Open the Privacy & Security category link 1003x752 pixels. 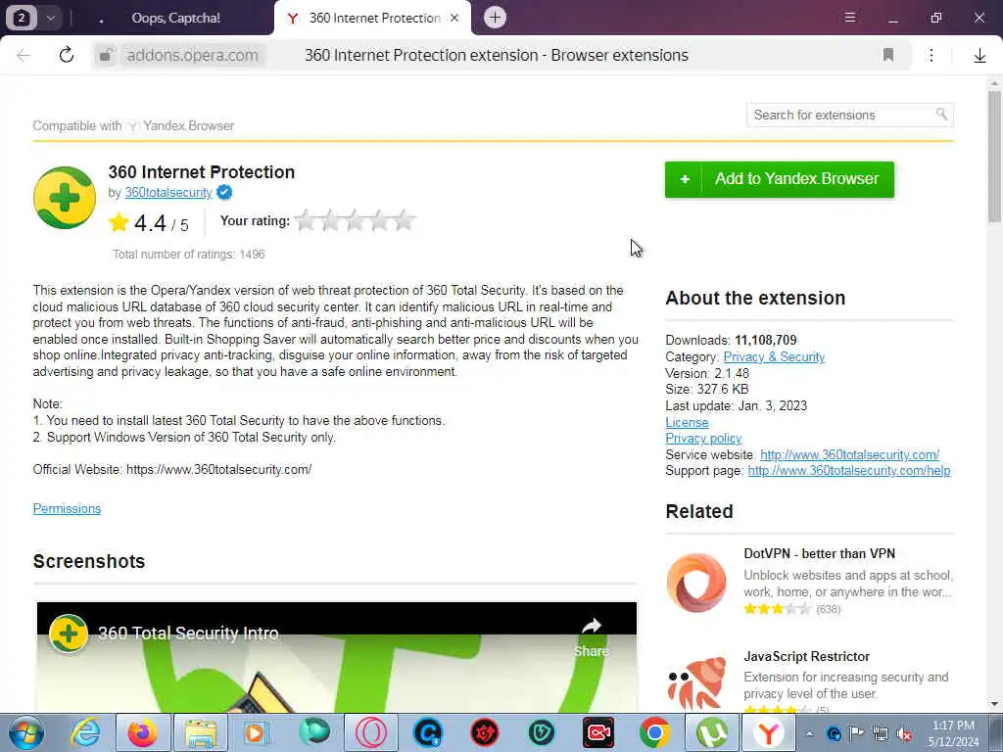tap(774, 356)
